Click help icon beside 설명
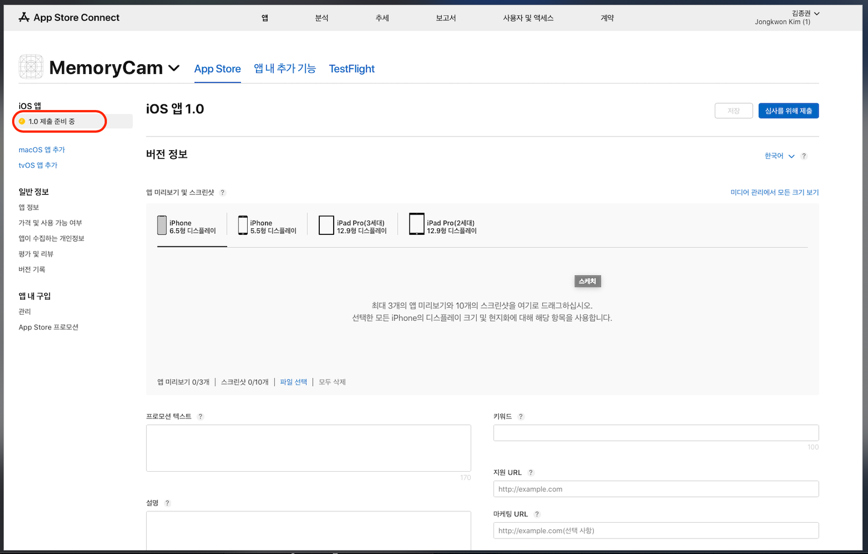This screenshot has height=554, width=868. pos(167,503)
